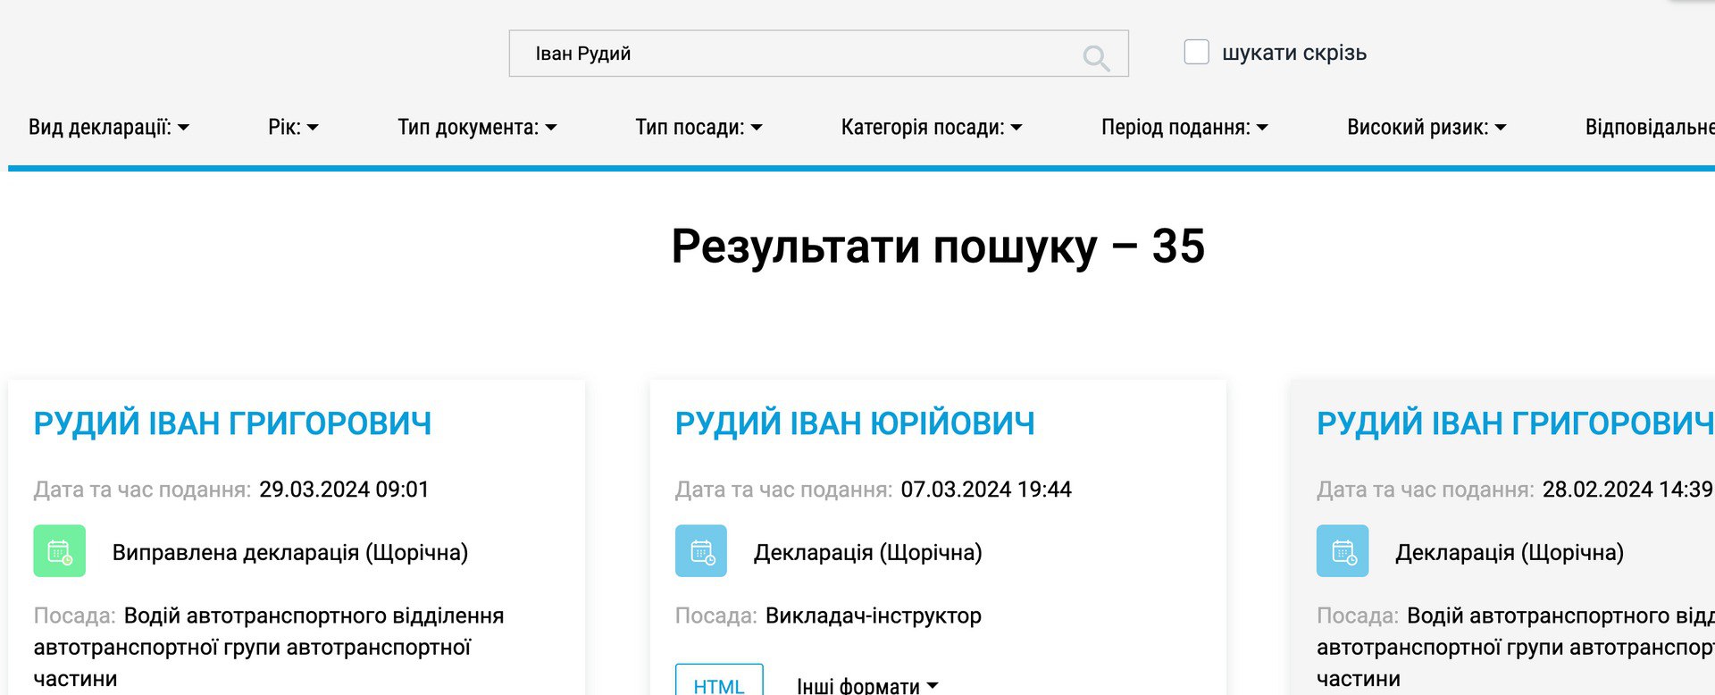1715x695 pixels.
Task: Open 'Рудий Іван Григорович' link dated 28.02.2024
Action: [1515, 423]
